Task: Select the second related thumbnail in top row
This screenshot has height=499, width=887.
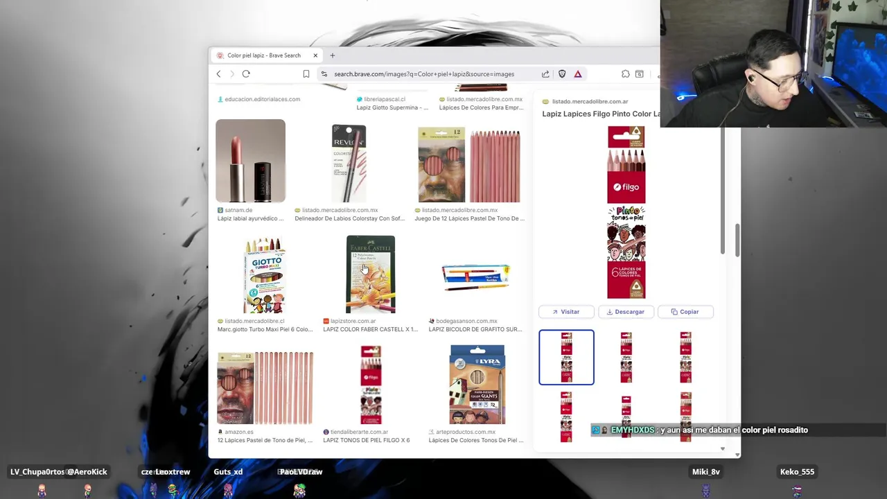Action: (626, 357)
